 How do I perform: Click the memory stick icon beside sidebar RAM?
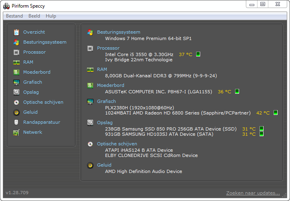click(x=16, y=62)
